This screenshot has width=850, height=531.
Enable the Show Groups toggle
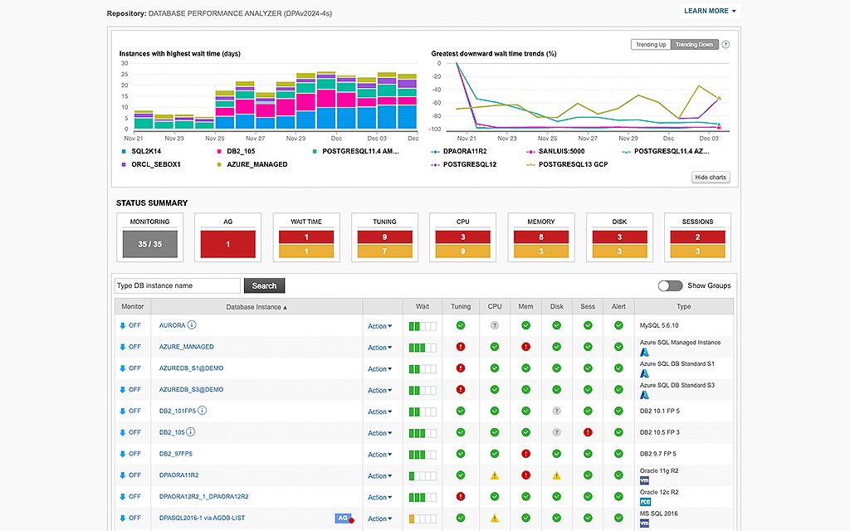point(670,285)
